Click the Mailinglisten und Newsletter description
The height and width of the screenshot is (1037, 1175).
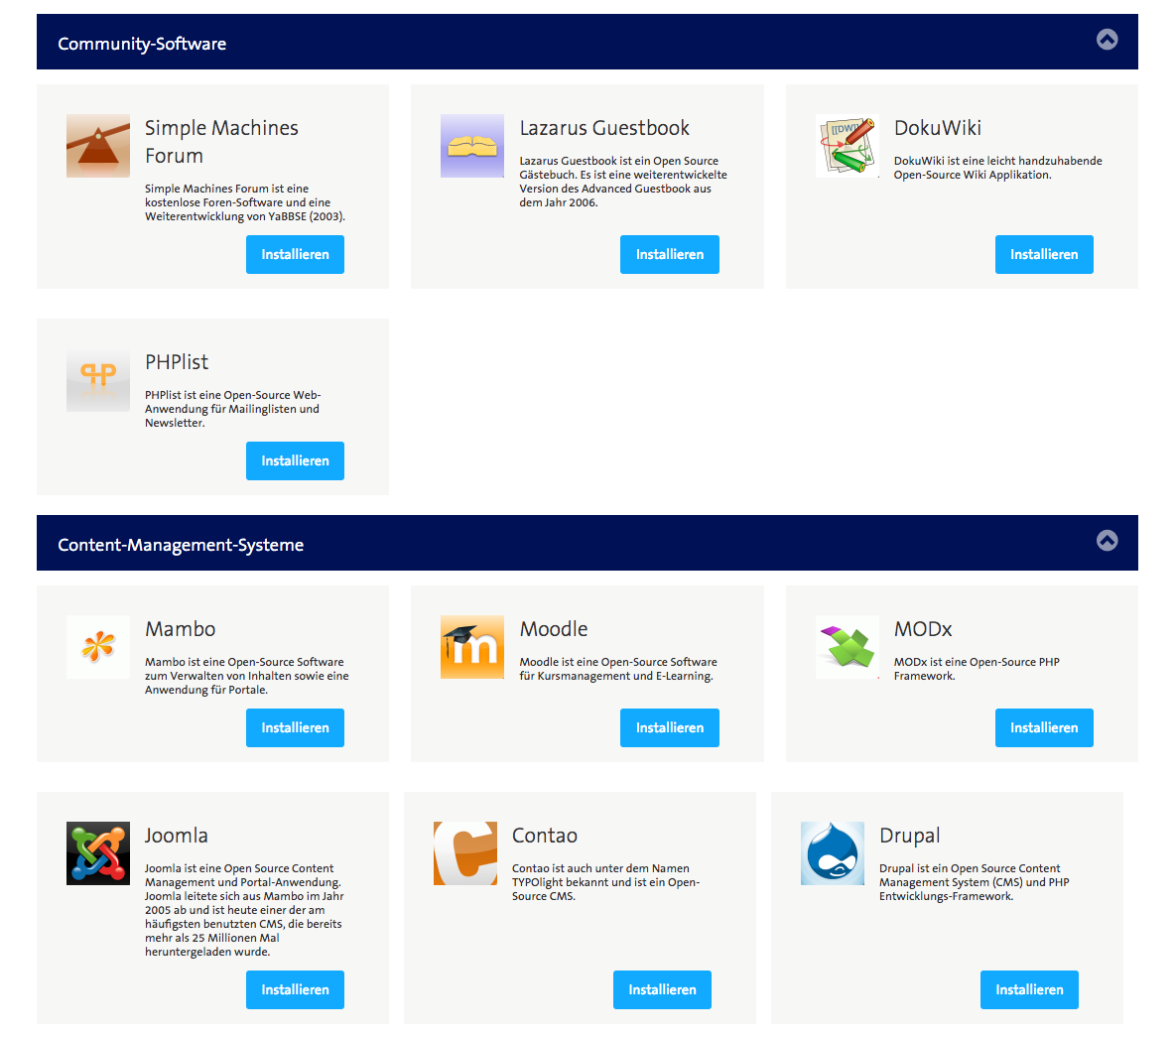tap(233, 409)
